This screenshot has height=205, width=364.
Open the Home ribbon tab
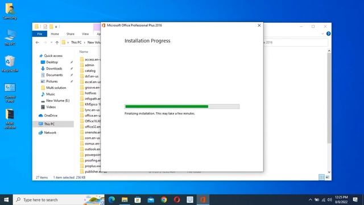55,34
